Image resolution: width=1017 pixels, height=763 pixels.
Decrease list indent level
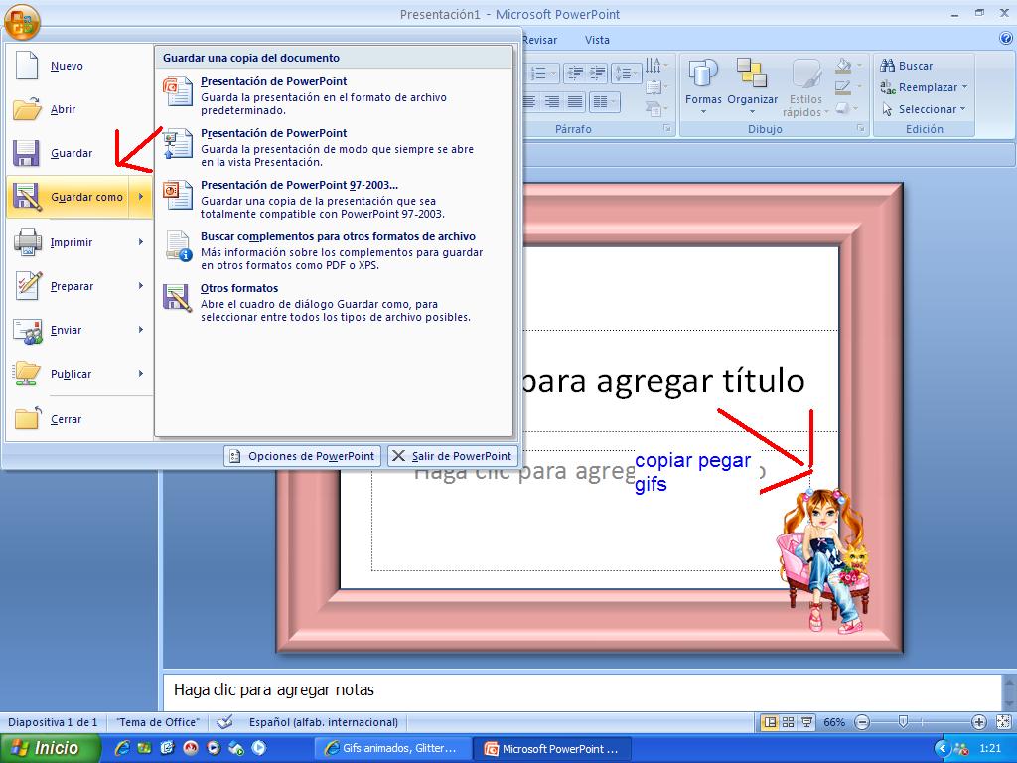(x=575, y=73)
